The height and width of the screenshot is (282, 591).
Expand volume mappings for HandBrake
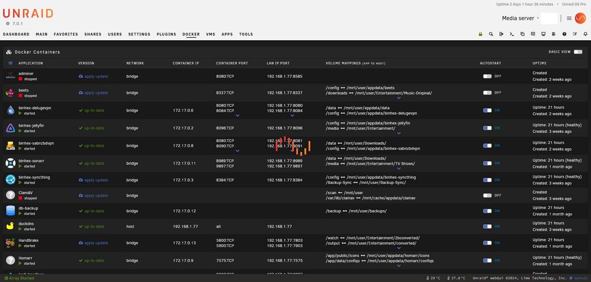coord(399,248)
